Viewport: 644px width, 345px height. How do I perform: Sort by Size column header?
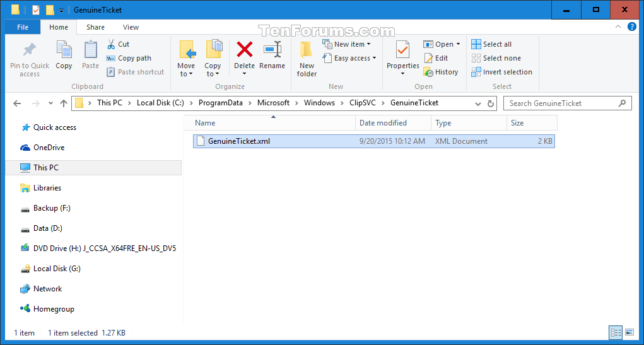pyautogui.click(x=532, y=123)
